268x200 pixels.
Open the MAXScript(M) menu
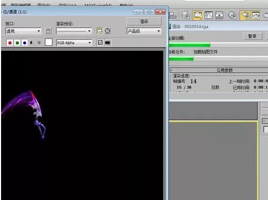(98, 5)
